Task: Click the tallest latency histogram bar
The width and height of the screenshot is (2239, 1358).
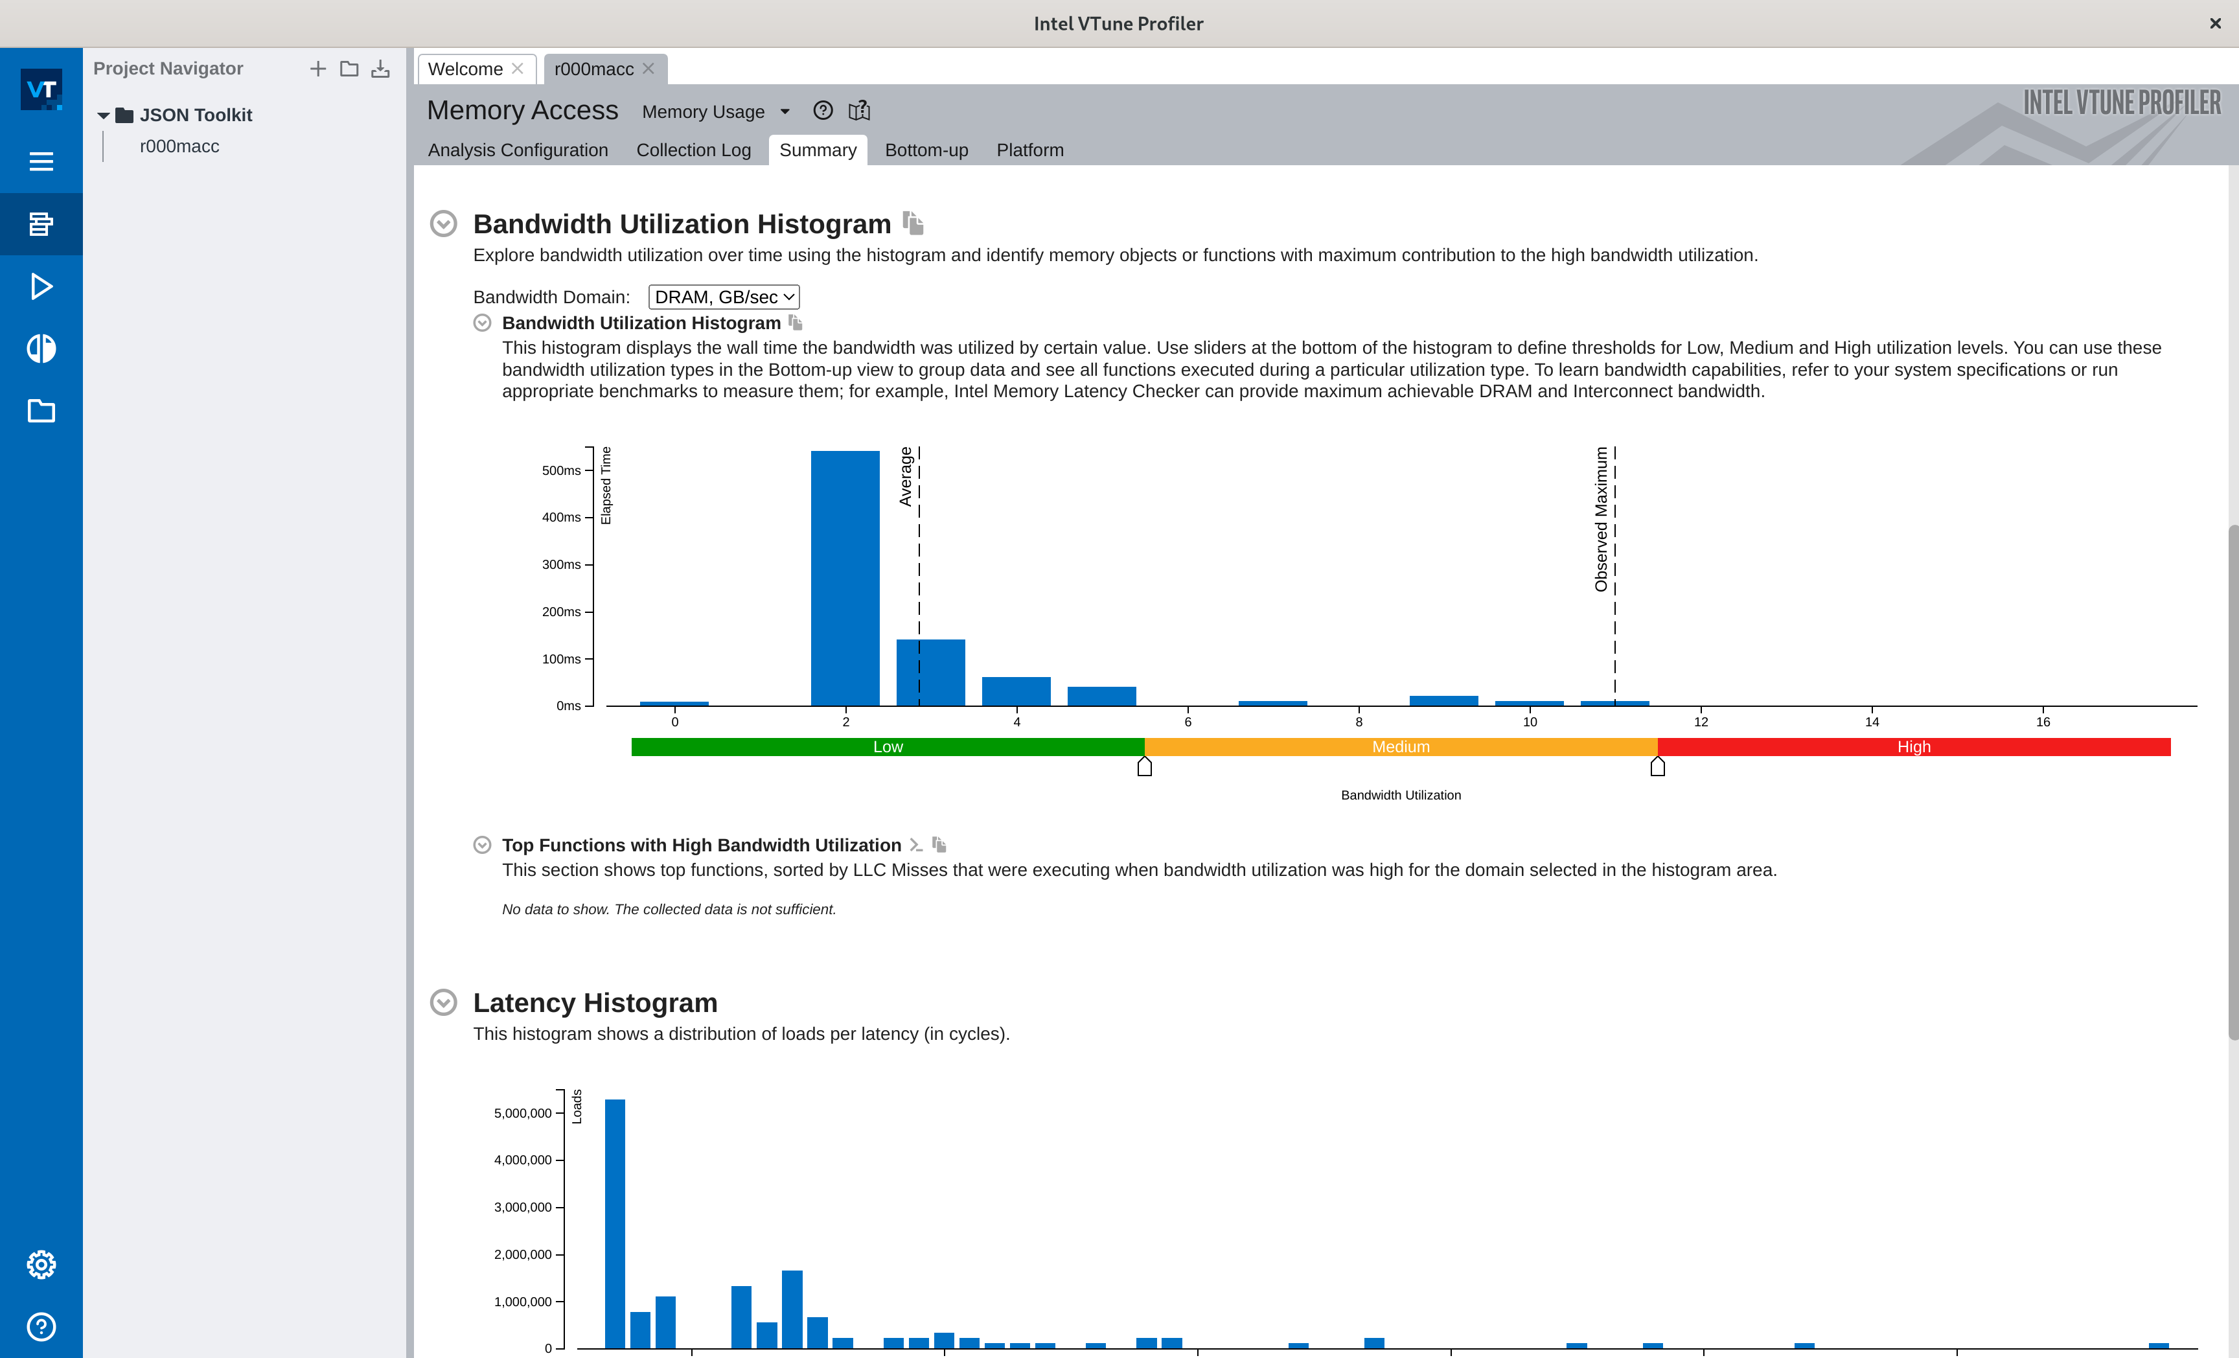Action: (615, 1223)
